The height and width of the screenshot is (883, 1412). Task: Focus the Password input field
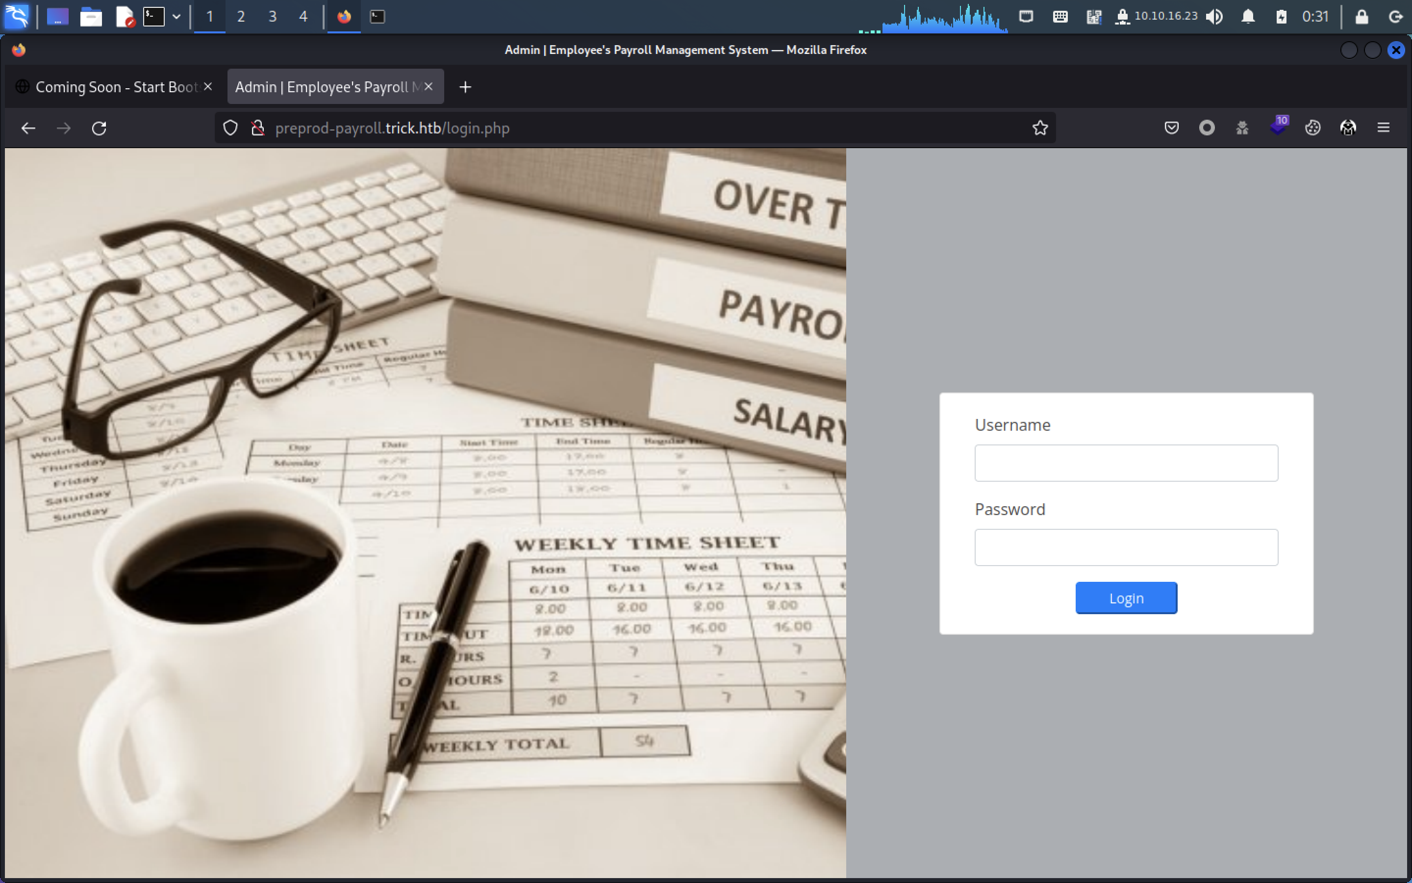pos(1126,547)
